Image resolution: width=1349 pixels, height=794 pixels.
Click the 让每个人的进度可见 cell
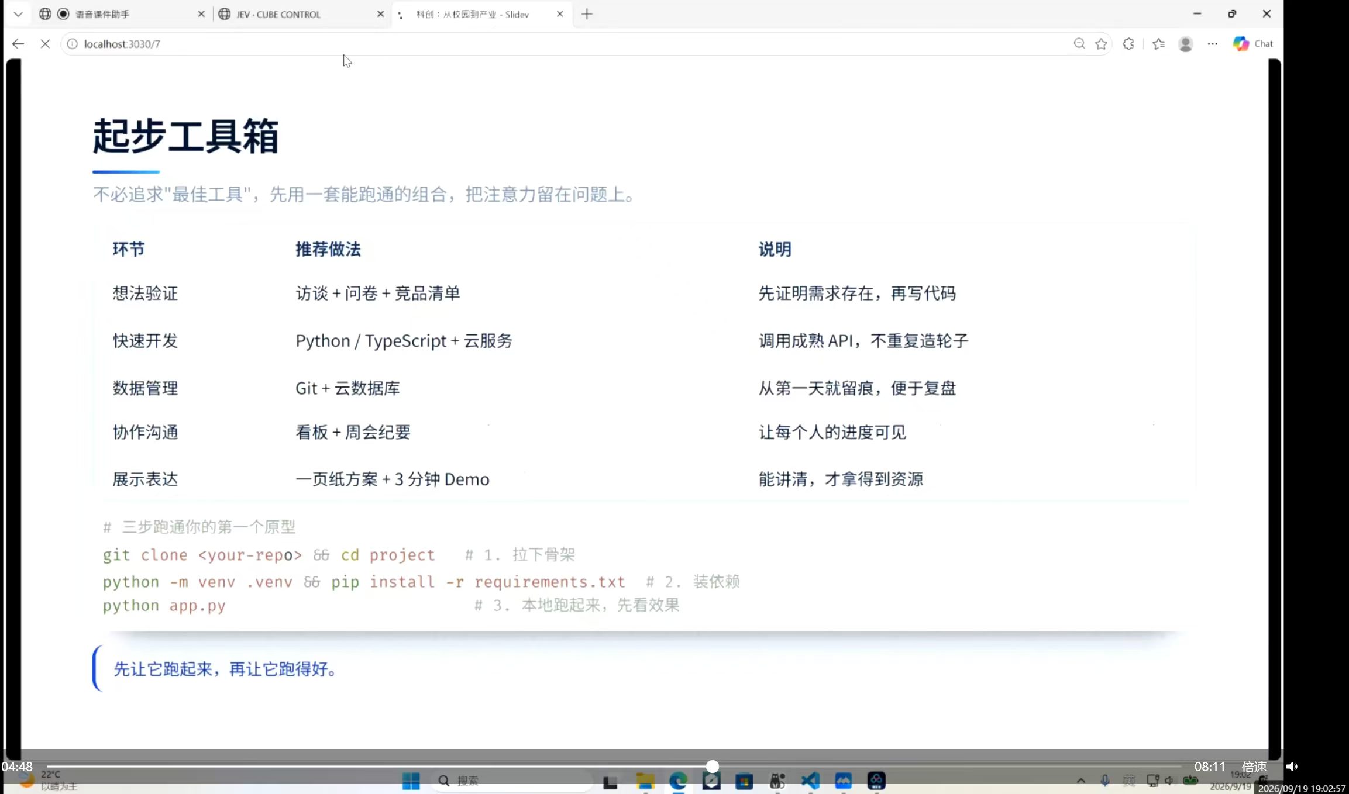pos(832,433)
